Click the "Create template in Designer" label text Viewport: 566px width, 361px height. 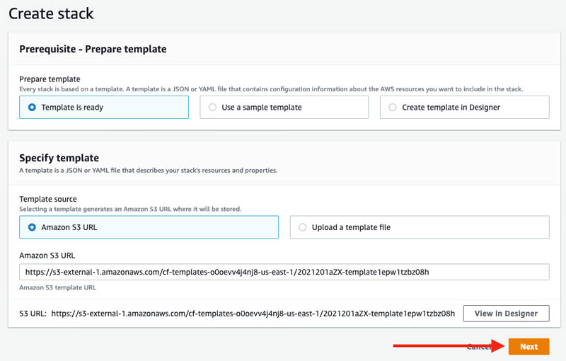click(451, 107)
